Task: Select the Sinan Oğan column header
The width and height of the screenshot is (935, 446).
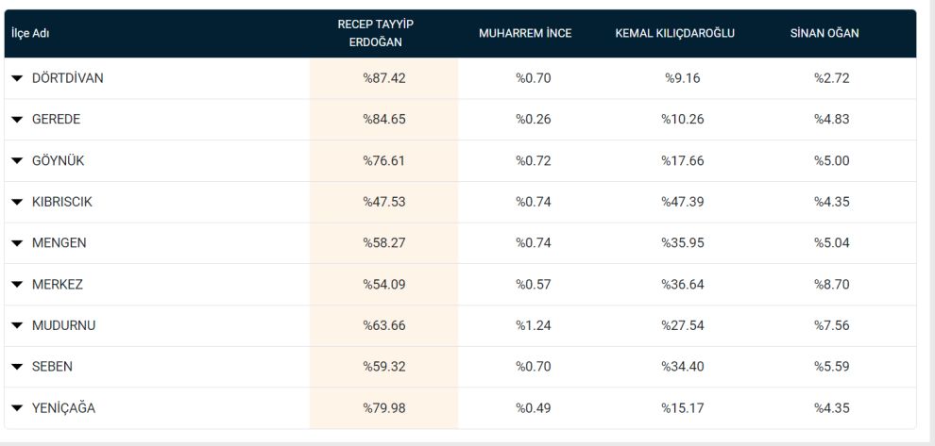Action: [824, 33]
